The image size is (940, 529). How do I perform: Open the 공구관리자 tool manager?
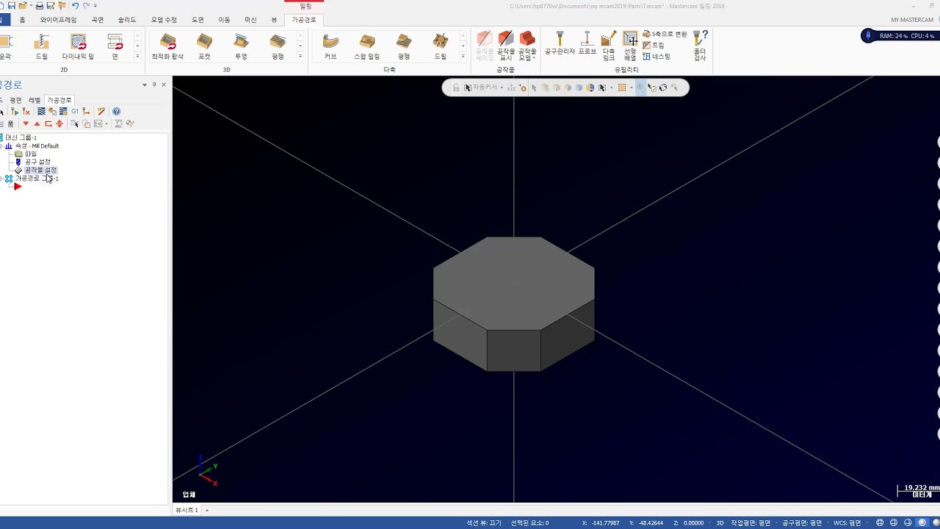coord(560,44)
